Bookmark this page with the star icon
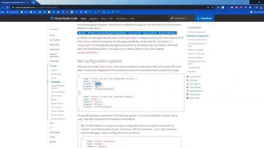 (x=212, y=7)
